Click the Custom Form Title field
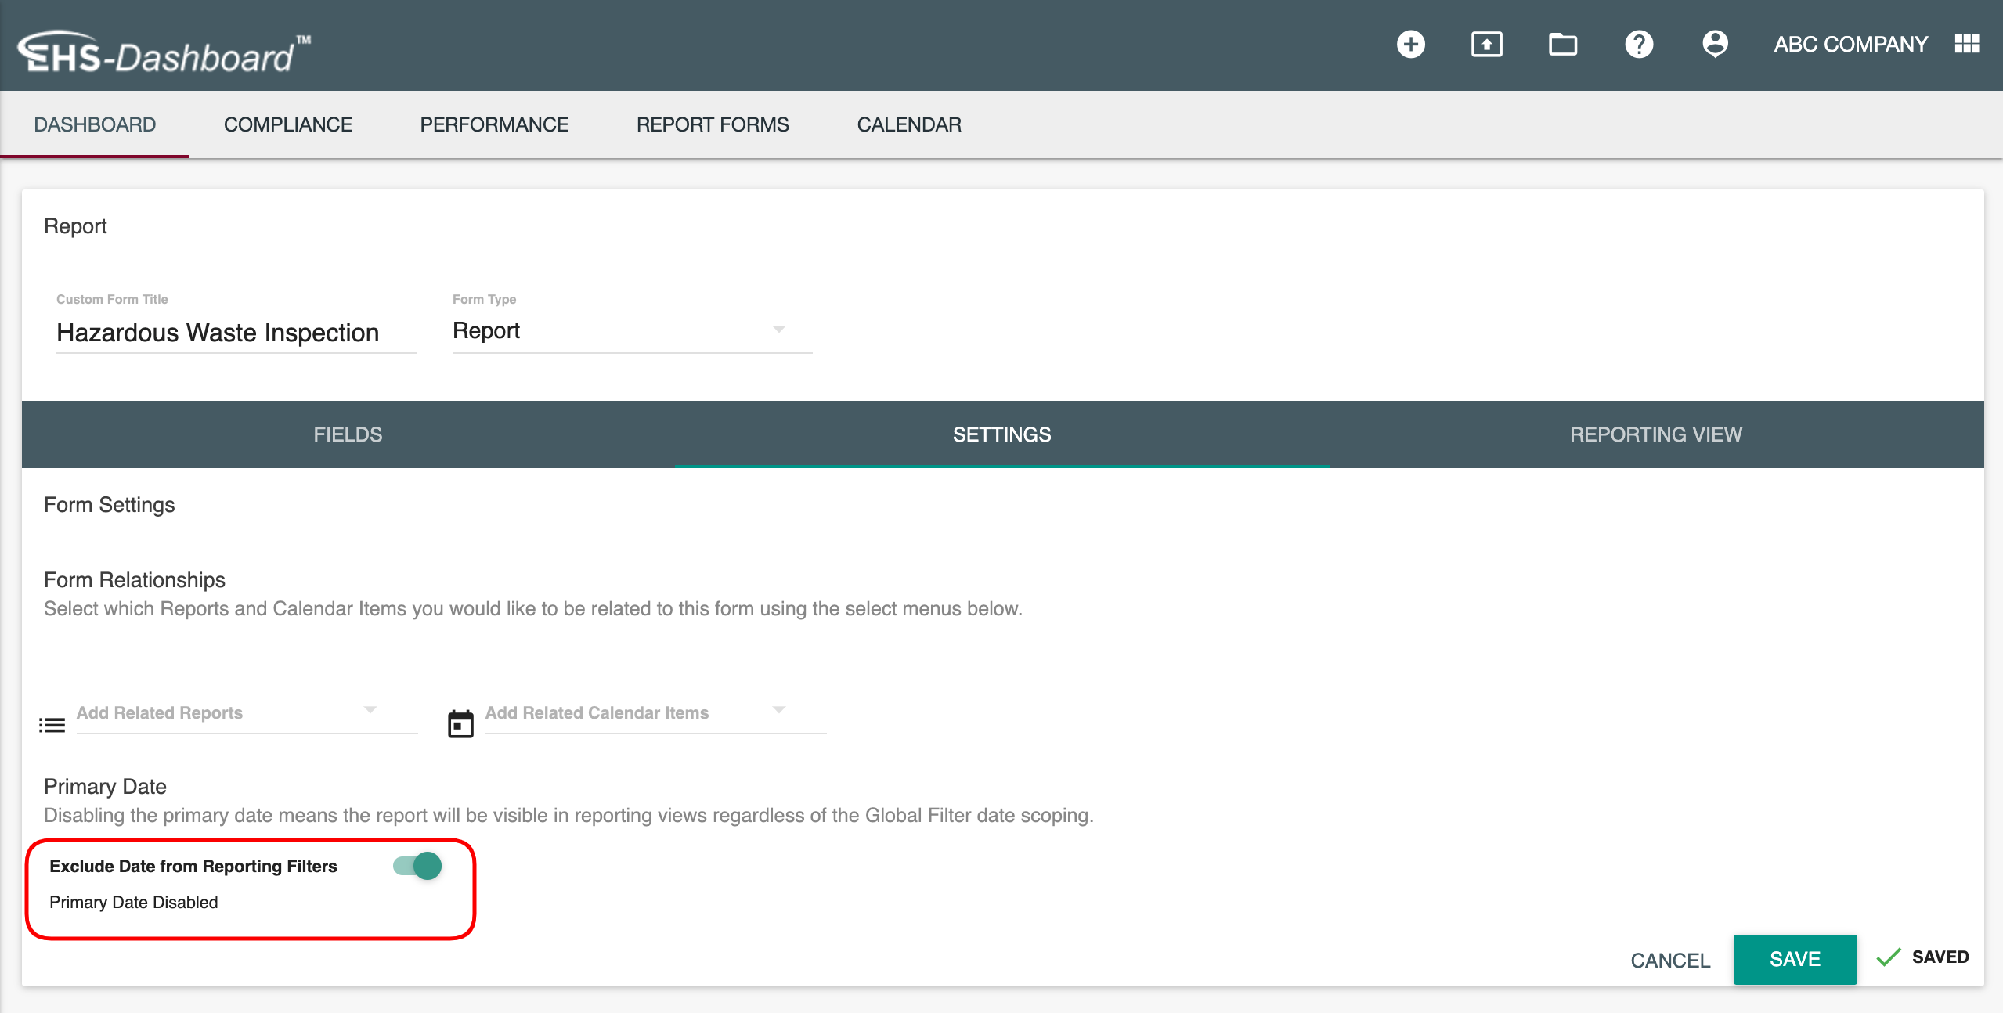Screen dimensions: 2003x1013 coord(235,333)
